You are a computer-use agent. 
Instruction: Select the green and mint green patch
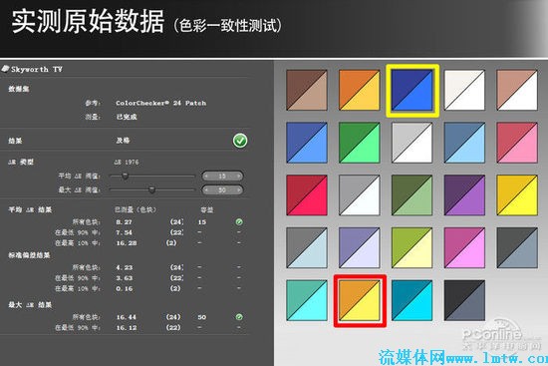[360, 143]
